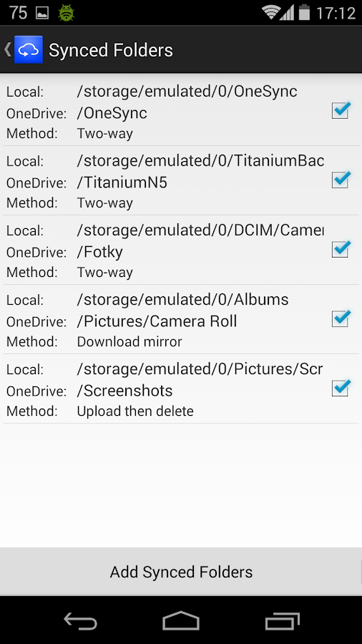This screenshot has width=362, height=644.
Task: Uncheck the Camera Roll download mirror checkbox
Action: (x=341, y=318)
